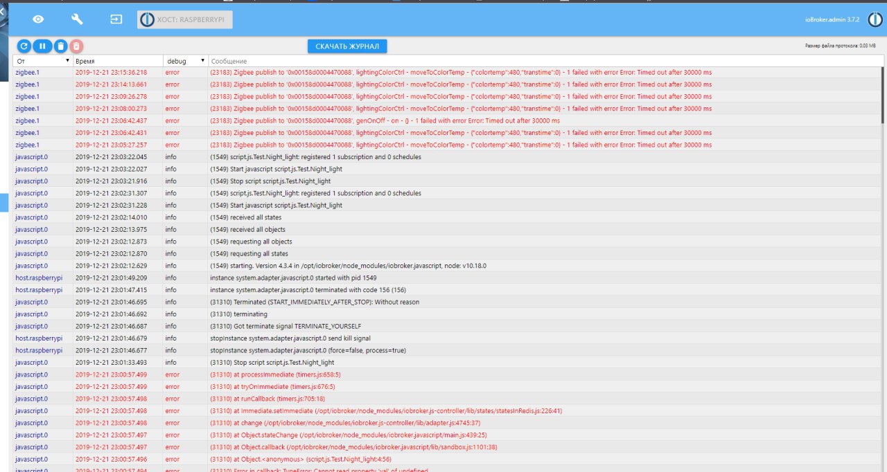
Task: Click 'at Immediate.setImmediate' statesInRedis message
Action: tap(386, 411)
